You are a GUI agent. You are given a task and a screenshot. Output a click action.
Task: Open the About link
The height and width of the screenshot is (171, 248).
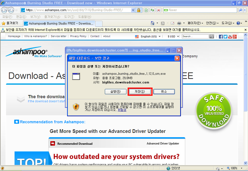(107, 36)
